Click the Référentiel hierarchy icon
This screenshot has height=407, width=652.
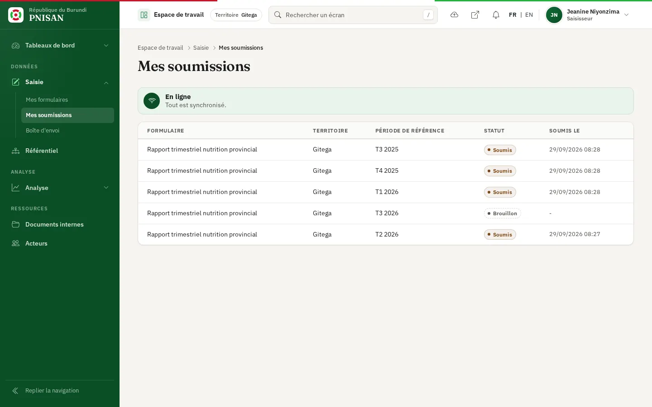[x=16, y=151]
